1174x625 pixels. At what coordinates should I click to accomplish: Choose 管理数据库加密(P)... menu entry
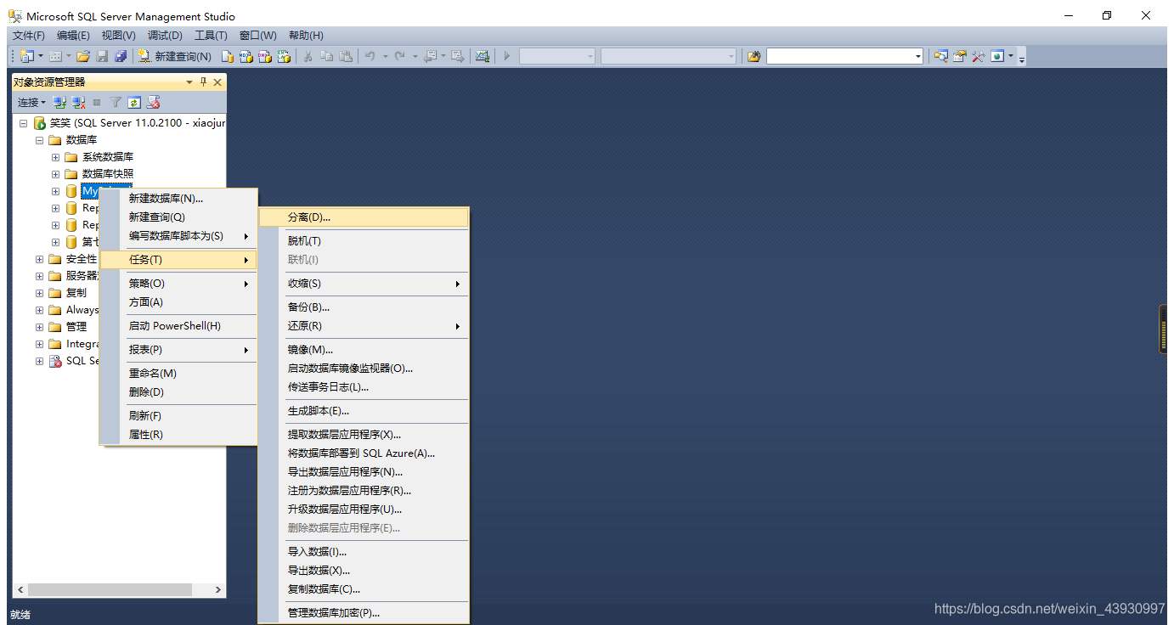[364, 613]
